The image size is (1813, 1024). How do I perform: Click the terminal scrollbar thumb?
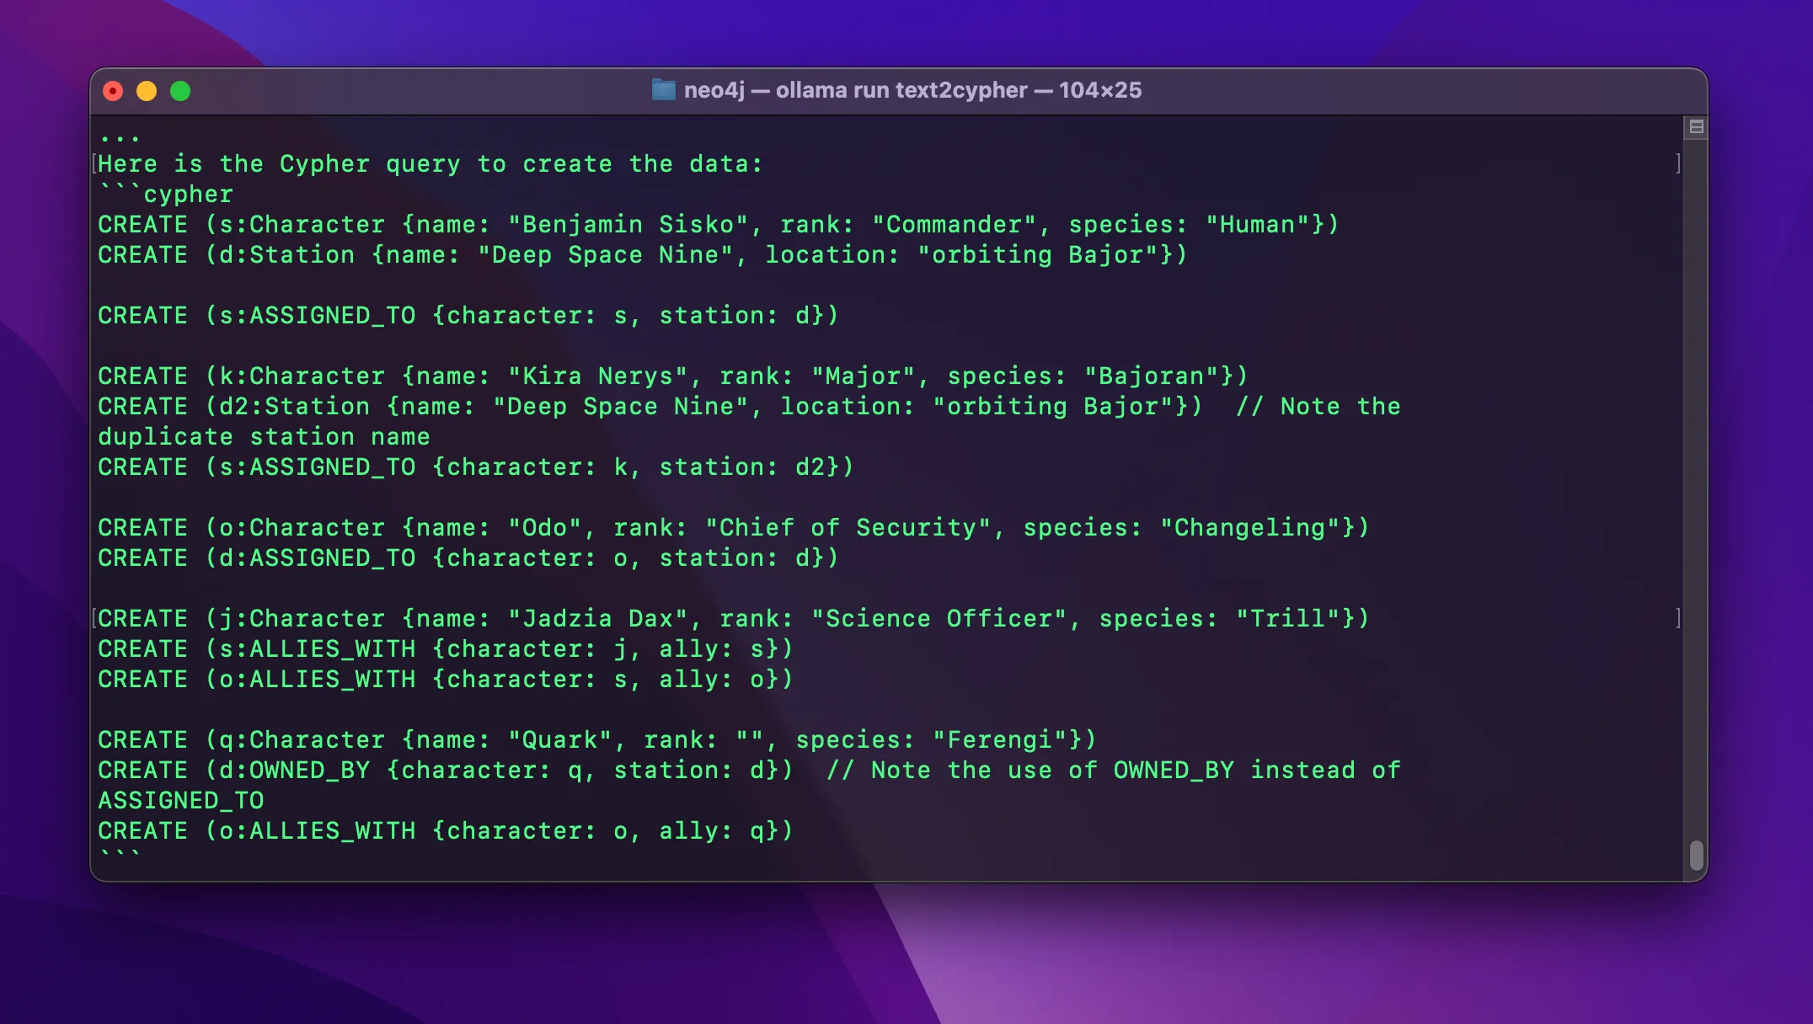[x=1696, y=855]
